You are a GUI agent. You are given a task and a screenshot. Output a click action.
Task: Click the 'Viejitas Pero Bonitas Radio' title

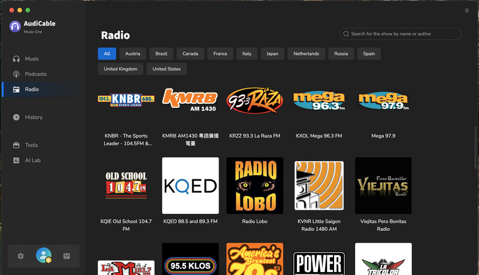click(x=383, y=225)
